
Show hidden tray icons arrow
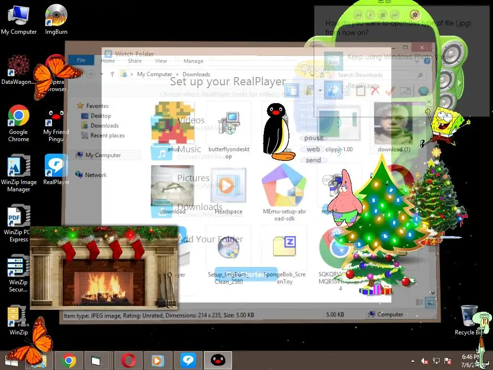tap(413, 361)
